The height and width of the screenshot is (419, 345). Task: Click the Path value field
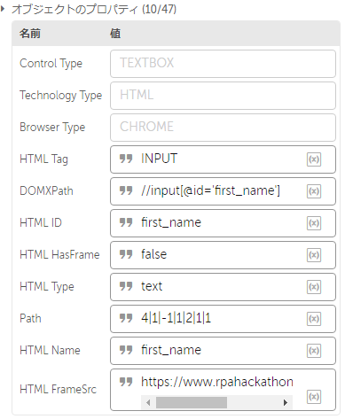pyautogui.click(x=223, y=319)
